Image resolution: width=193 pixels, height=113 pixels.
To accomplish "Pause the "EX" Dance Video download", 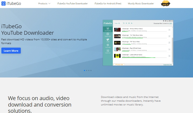I will (x=169, y=43).
